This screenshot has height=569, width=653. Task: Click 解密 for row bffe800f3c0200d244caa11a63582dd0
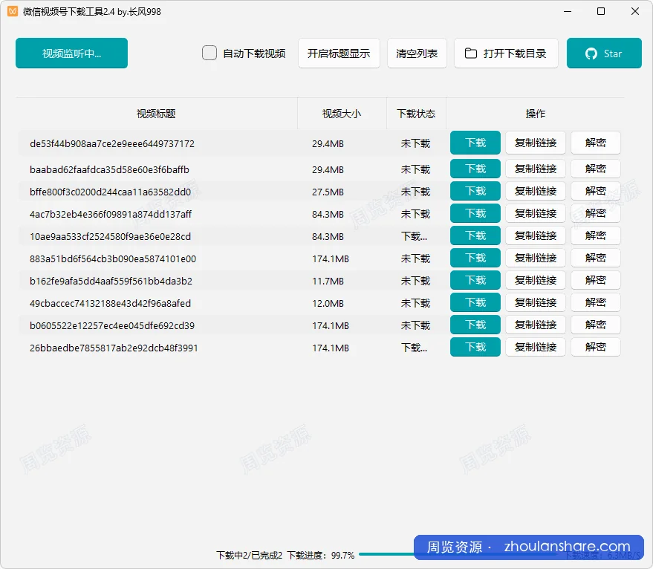(x=596, y=191)
